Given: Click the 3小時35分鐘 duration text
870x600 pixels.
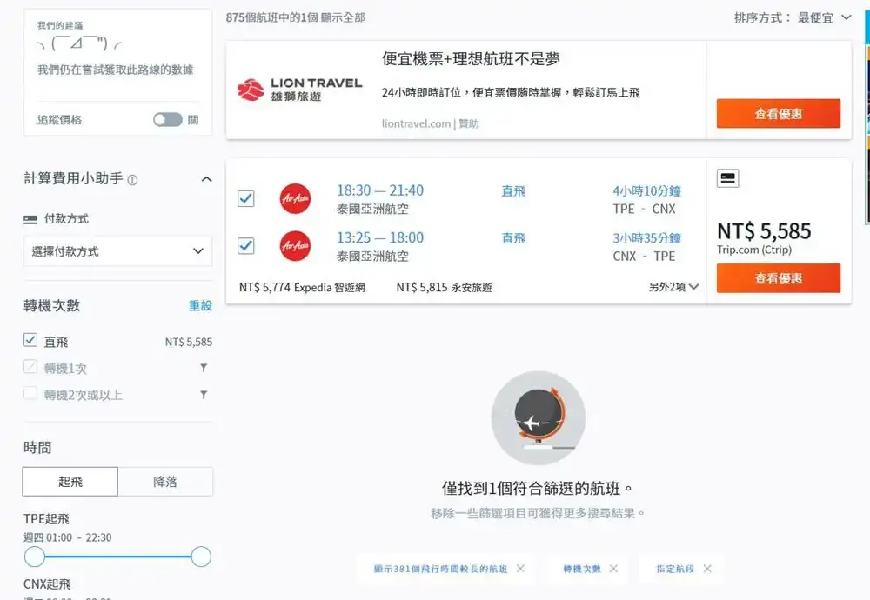Looking at the screenshot, I should click(647, 238).
